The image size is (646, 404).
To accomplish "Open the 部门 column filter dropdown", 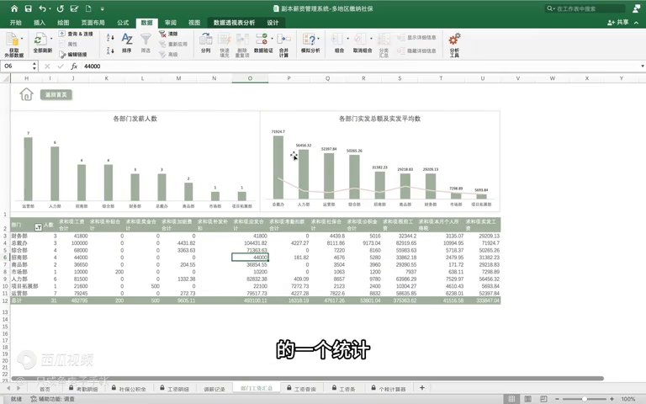I will pos(38,227).
